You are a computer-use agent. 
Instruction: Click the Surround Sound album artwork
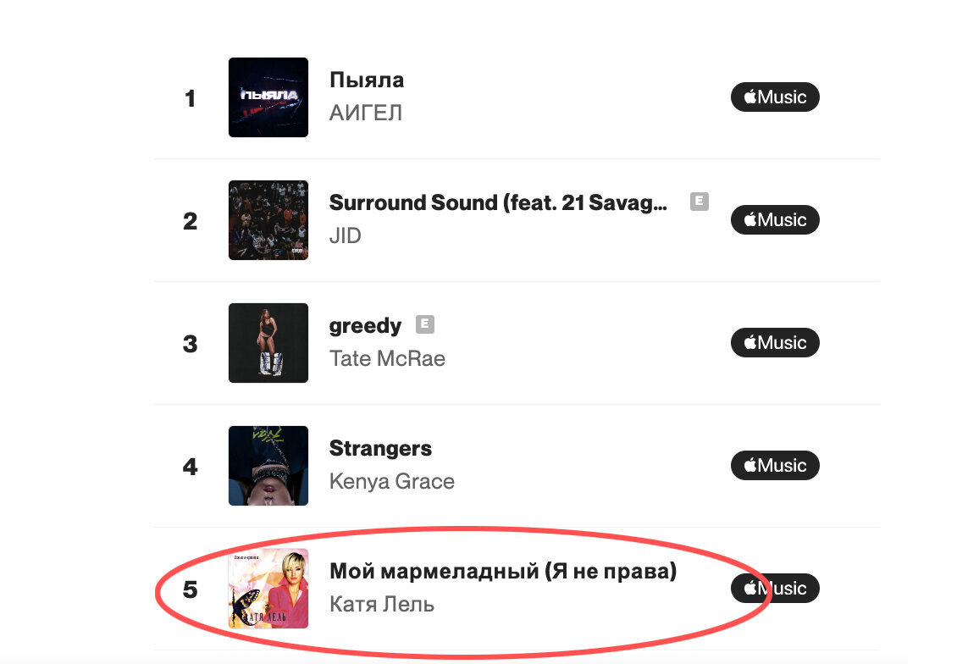click(268, 220)
